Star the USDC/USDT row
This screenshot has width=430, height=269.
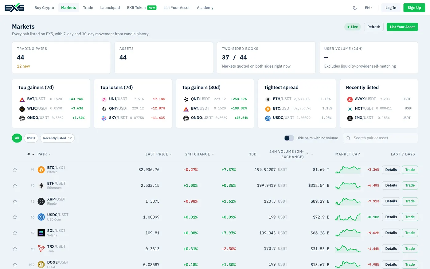click(x=15, y=217)
